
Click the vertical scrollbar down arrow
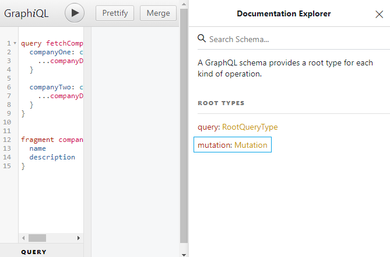click(x=184, y=253)
